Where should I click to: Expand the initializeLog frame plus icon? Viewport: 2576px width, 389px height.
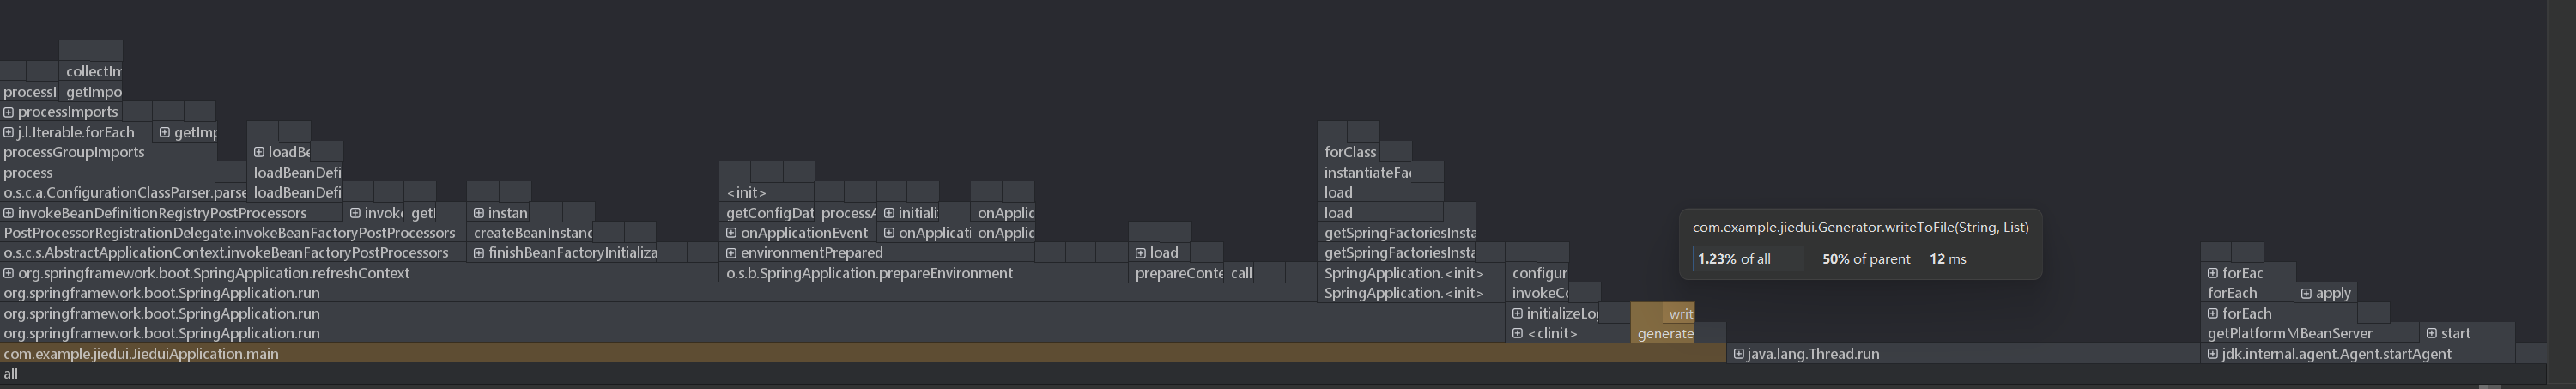(1517, 314)
